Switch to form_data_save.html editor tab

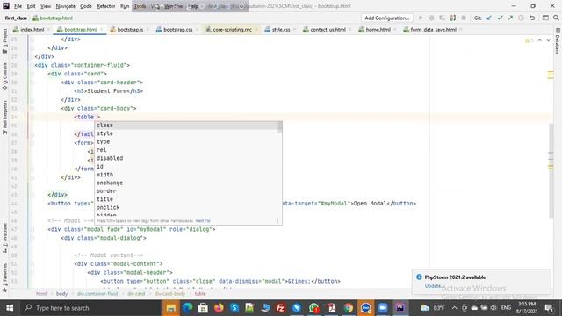tap(433, 30)
